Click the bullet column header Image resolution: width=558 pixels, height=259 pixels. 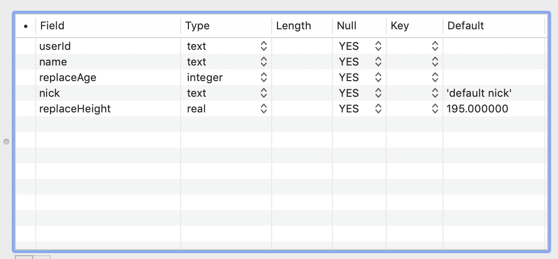click(x=25, y=26)
